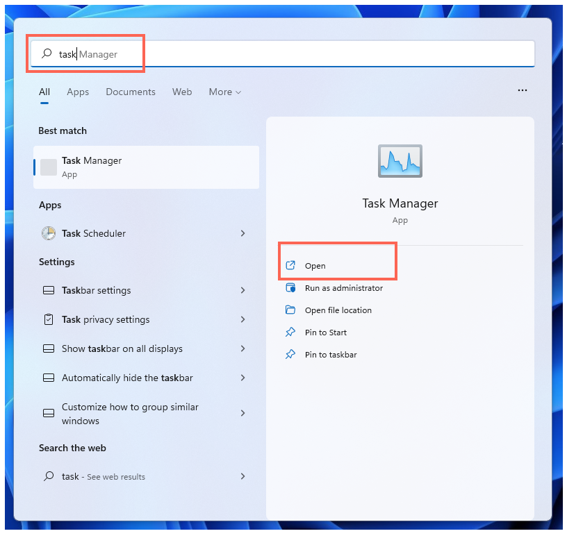The width and height of the screenshot is (567, 538).
Task: Click task - See web results
Action: pyautogui.click(x=146, y=476)
